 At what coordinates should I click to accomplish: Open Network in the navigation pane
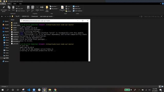click(6, 61)
